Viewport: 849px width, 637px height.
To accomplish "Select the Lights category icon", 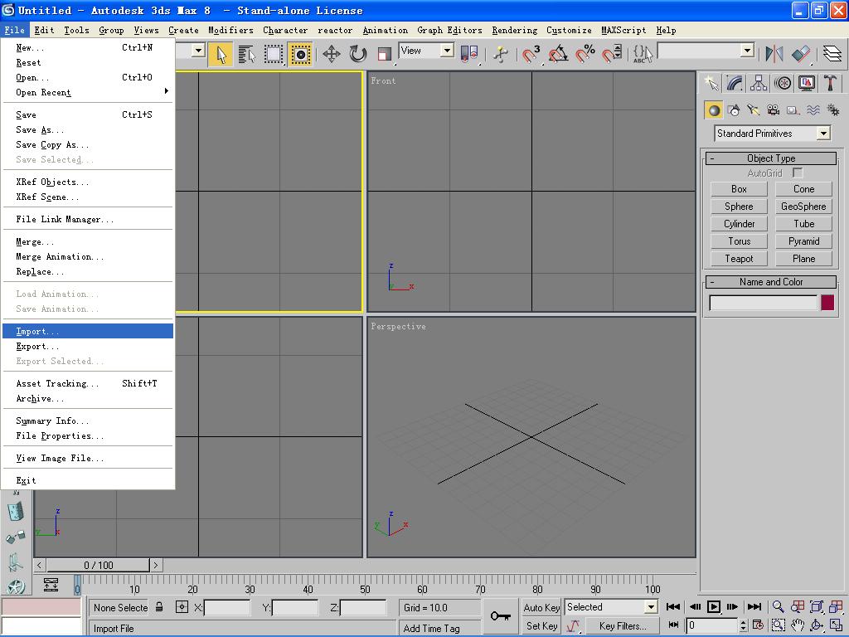I will point(754,110).
